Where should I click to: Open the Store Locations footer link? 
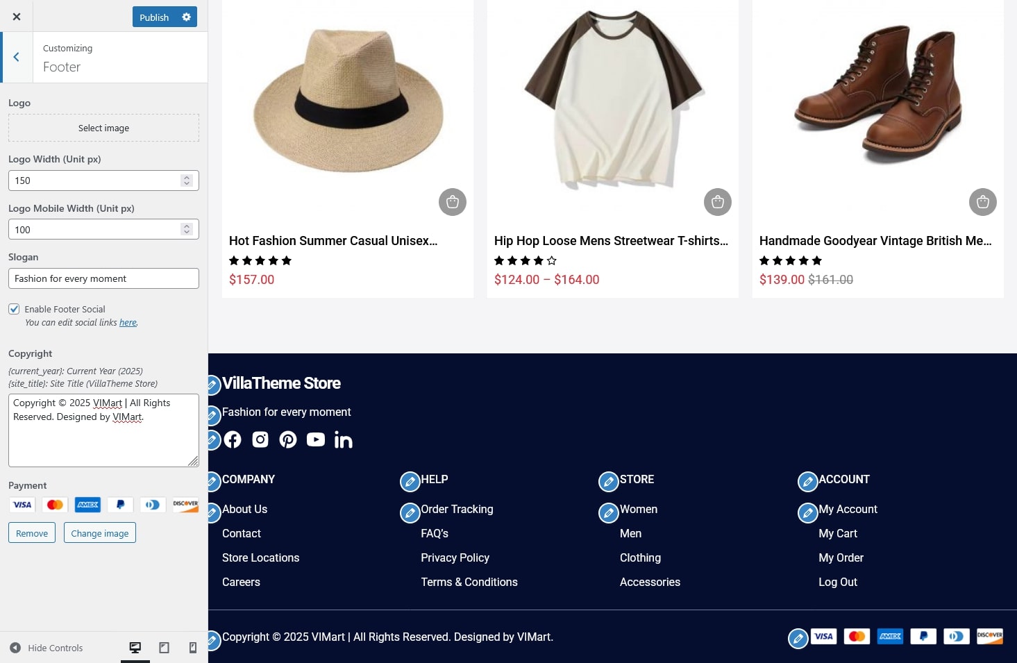click(x=260, y=557)
